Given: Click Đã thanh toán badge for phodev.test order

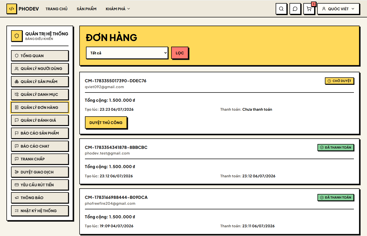Looking at the screenshot, I should [x=336, y=147].
